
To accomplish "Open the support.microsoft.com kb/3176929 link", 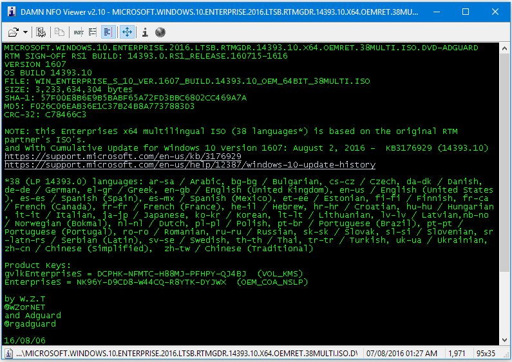I will pos(123,157).
